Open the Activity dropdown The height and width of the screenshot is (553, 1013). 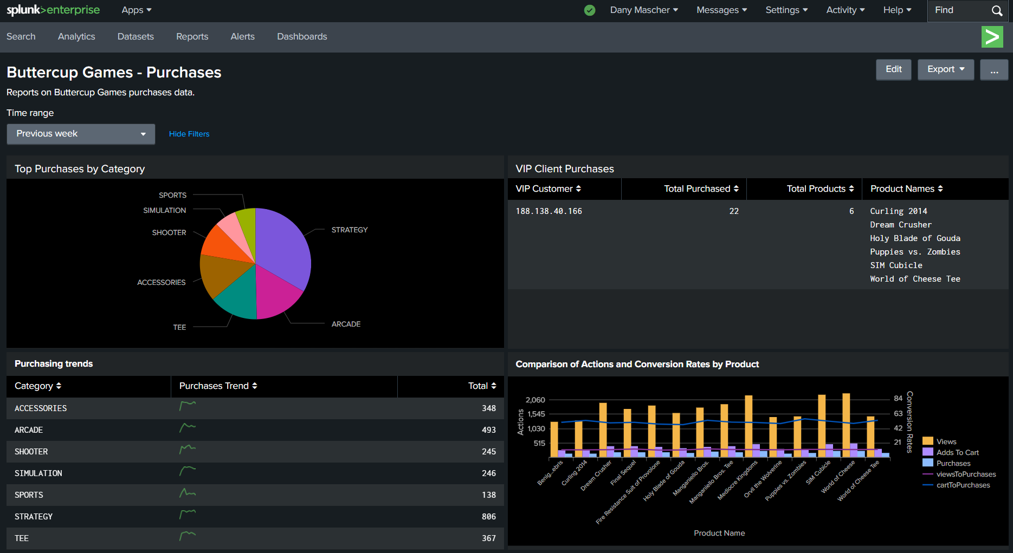tap(846, 10)
